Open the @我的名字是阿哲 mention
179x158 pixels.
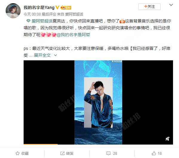tap(73, 35)
